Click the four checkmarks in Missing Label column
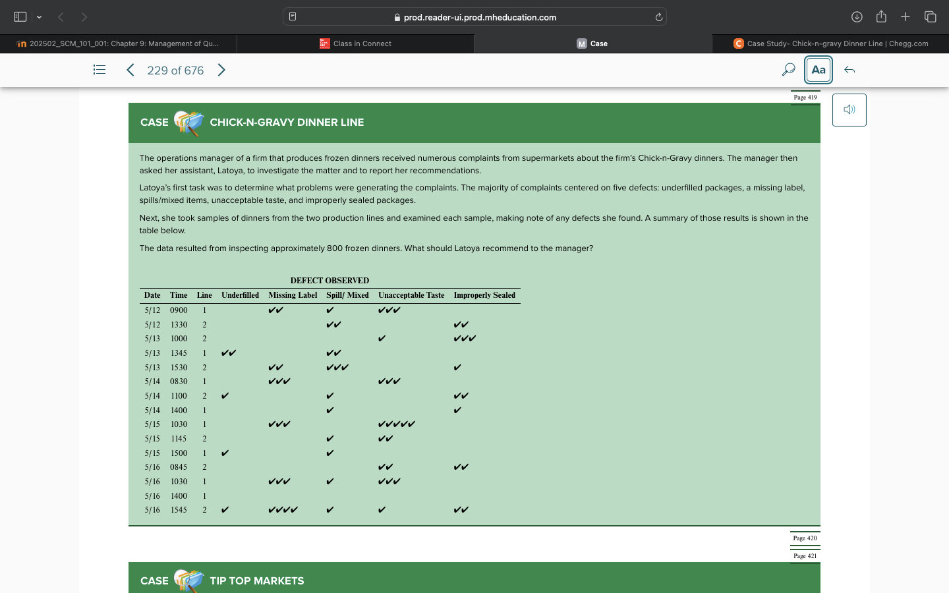 pyautogui.click(x=283, y=510)
